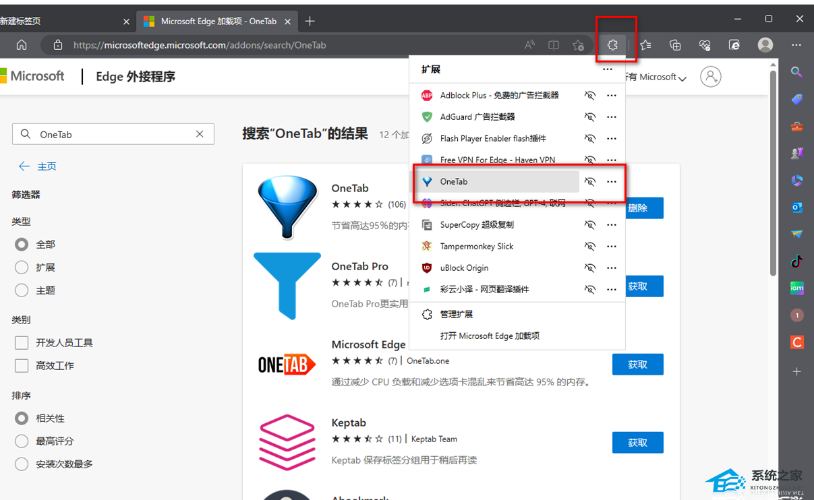Sort by 最高评分
Image resolution: width=814 pixels, height=500 pixels.
pos(22,441)
